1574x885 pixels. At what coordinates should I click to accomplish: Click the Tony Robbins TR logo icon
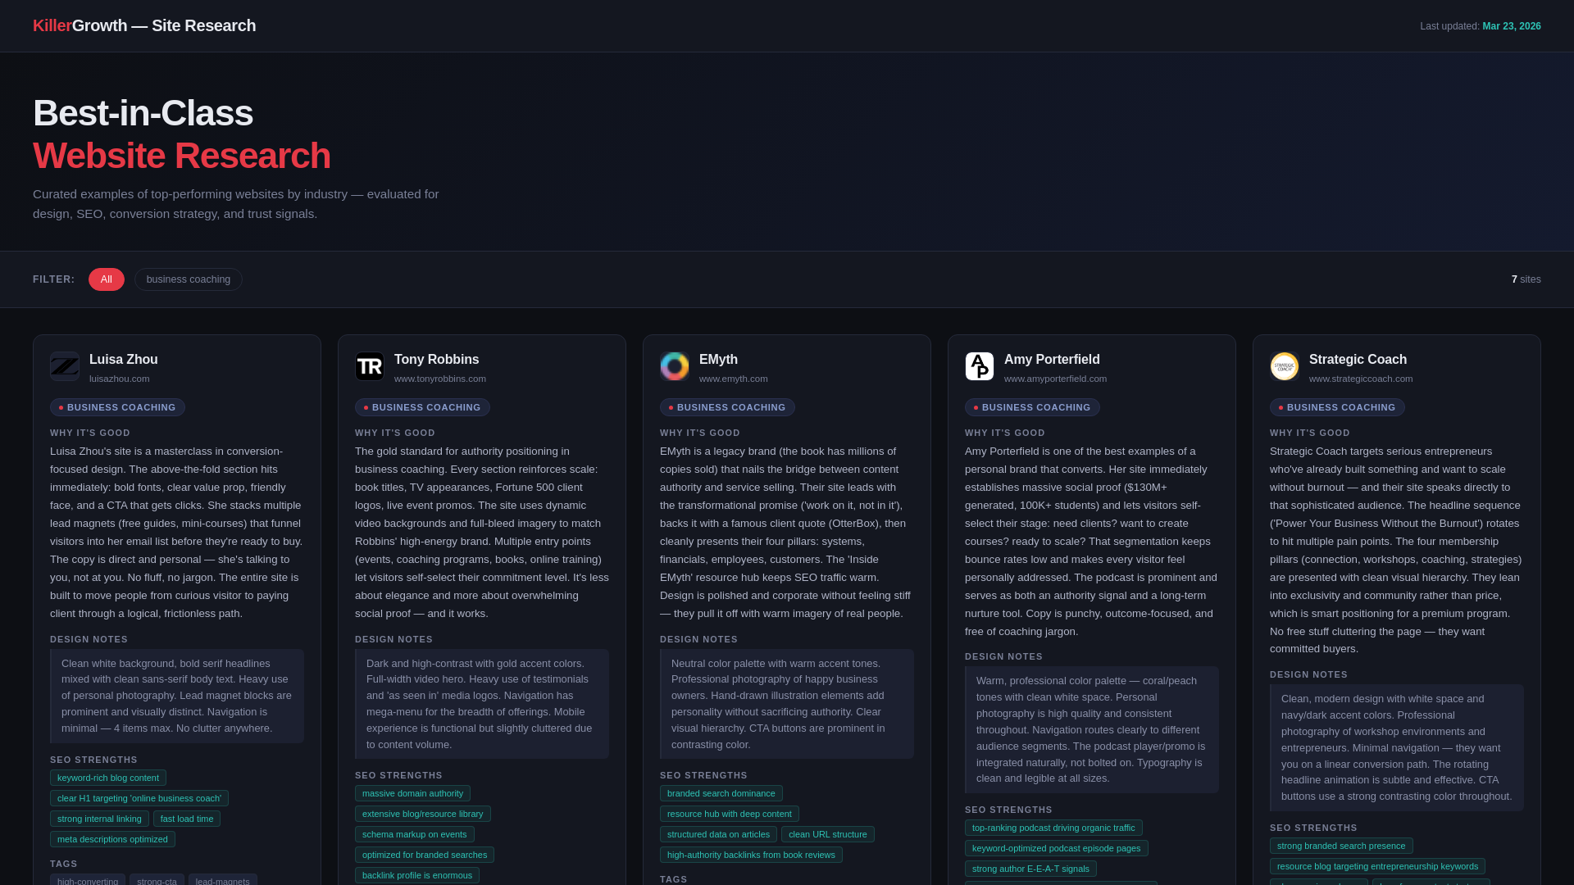click(370, 366)
